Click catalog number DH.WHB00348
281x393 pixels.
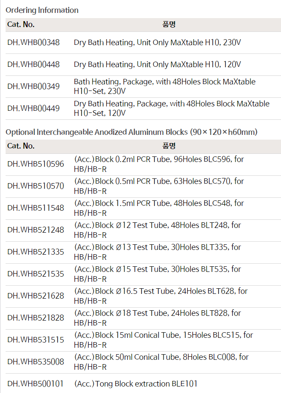(x=34, y=43)
